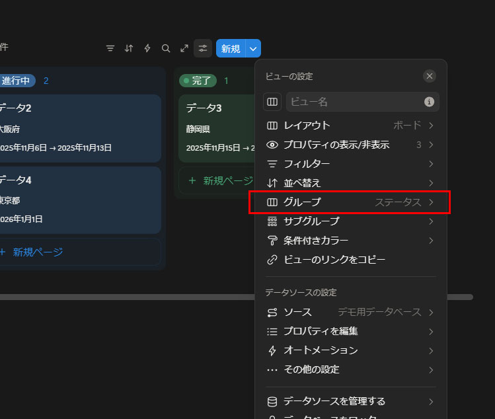Open 条件付きカラー color settings
Image resolution: width=495 pixels, height=419 pixels.
point(350,241)
